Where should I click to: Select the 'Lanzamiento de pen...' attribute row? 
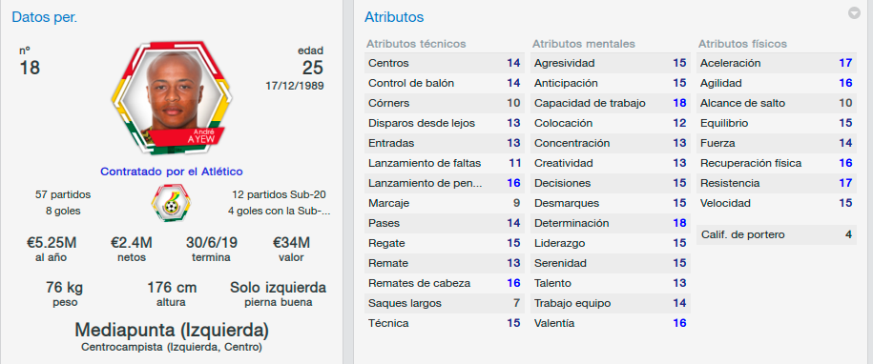coord(445,183)
